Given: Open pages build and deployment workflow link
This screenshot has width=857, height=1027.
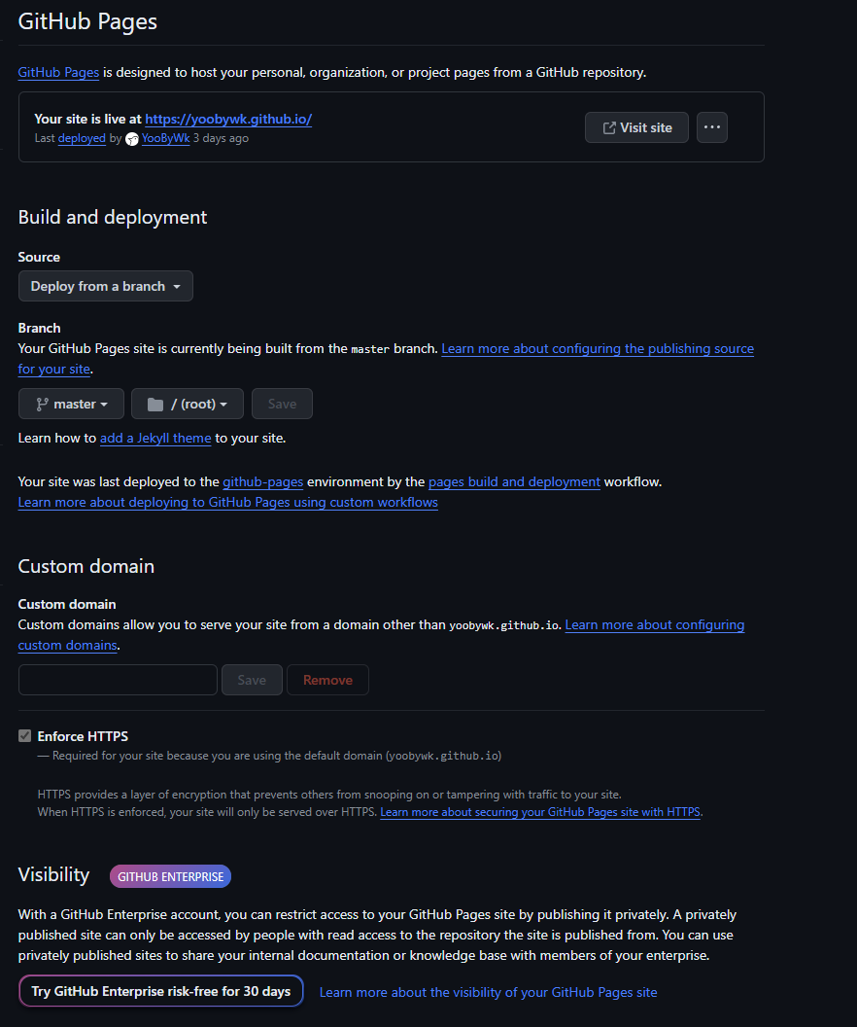Looking at the screenshot, I should (514, 482).
